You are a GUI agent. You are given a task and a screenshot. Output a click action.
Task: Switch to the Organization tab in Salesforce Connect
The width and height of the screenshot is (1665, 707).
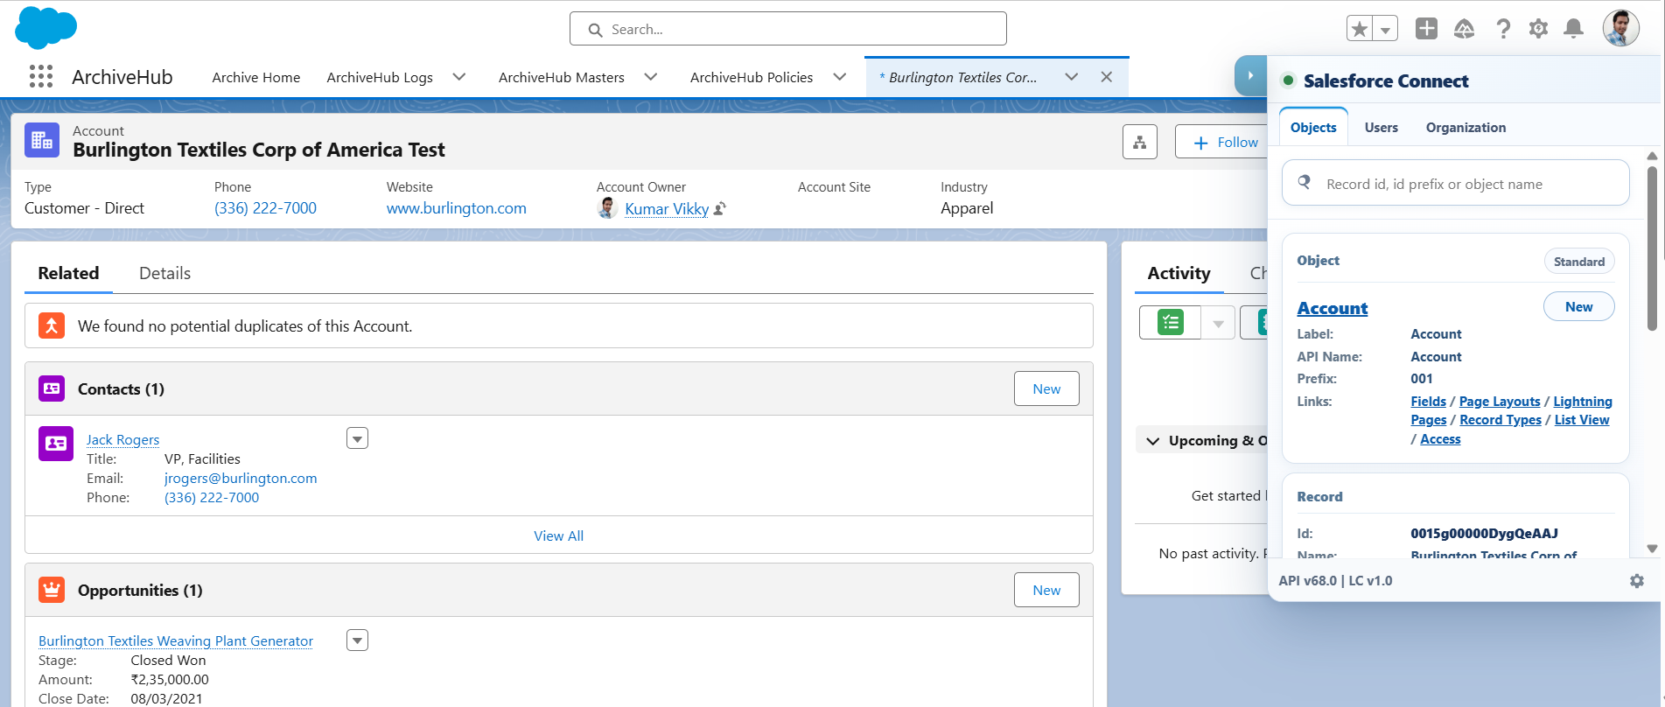1466,128
